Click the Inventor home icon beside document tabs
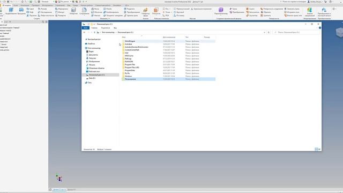The width and height of the screenshot is (343, 193). (50, 190)
